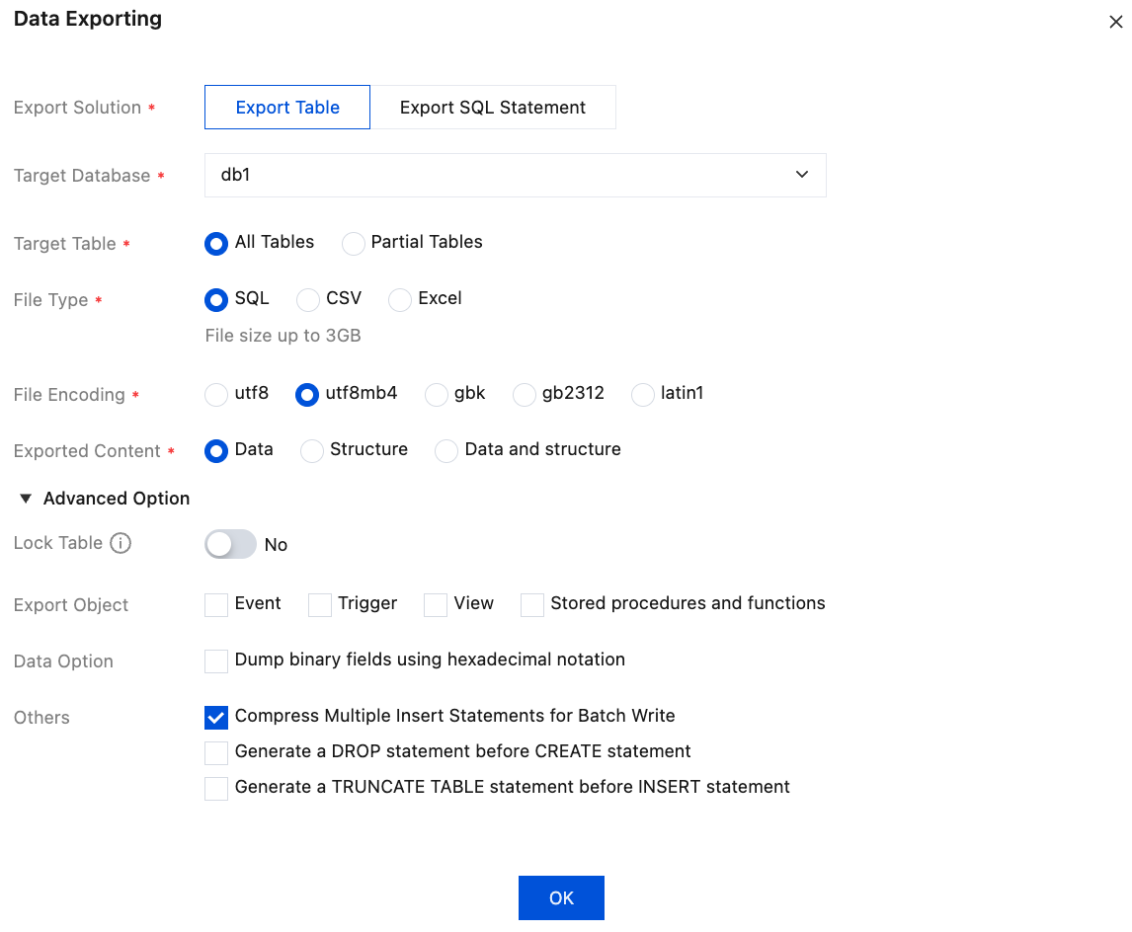Check the Trigger export object
The width and height of the screenshot is (1132, 932).
point(320,604)
